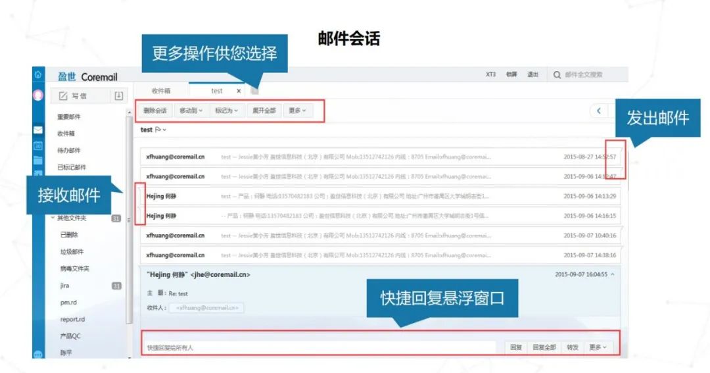Screen dimensions: 710x373
Task: Switch to the 收件箱 tab
Action: 161,91
